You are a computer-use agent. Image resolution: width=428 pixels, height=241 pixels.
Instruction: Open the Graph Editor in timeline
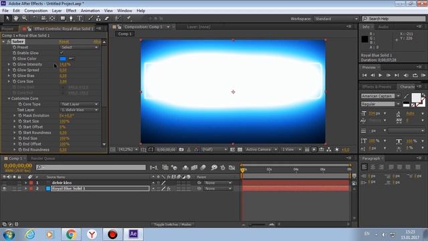coord(232,167)
